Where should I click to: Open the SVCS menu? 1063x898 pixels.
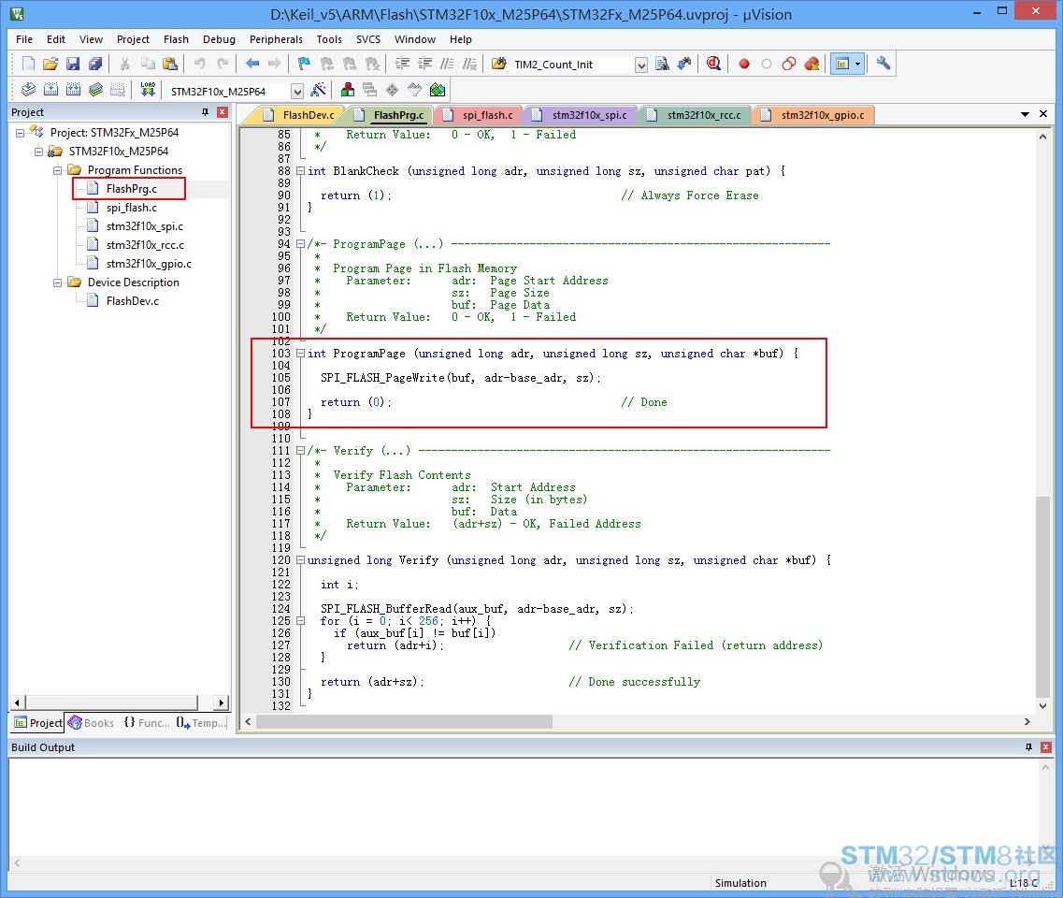368,39
